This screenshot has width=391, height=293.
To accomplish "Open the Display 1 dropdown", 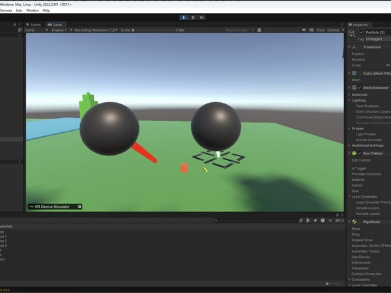I will click(60, 30).
